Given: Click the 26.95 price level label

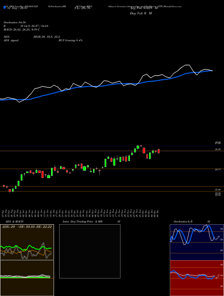Looking at the screenshot, I should click(218, 149).
